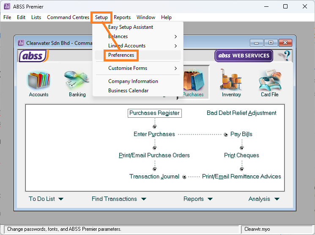Open the Edit menu
Image resolution: width=315 pixels, height=235 pixels.
pos(21,17)
